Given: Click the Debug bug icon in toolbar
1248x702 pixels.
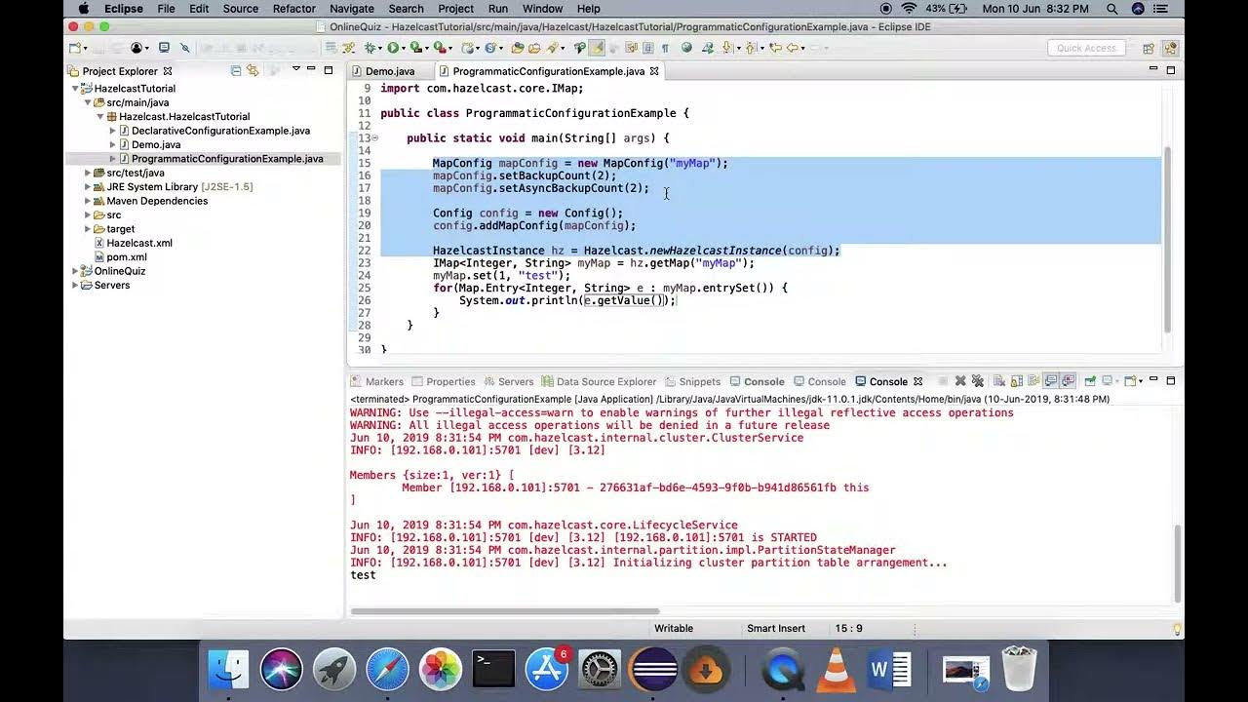Looking at the screenshot, I should point(369,48).
